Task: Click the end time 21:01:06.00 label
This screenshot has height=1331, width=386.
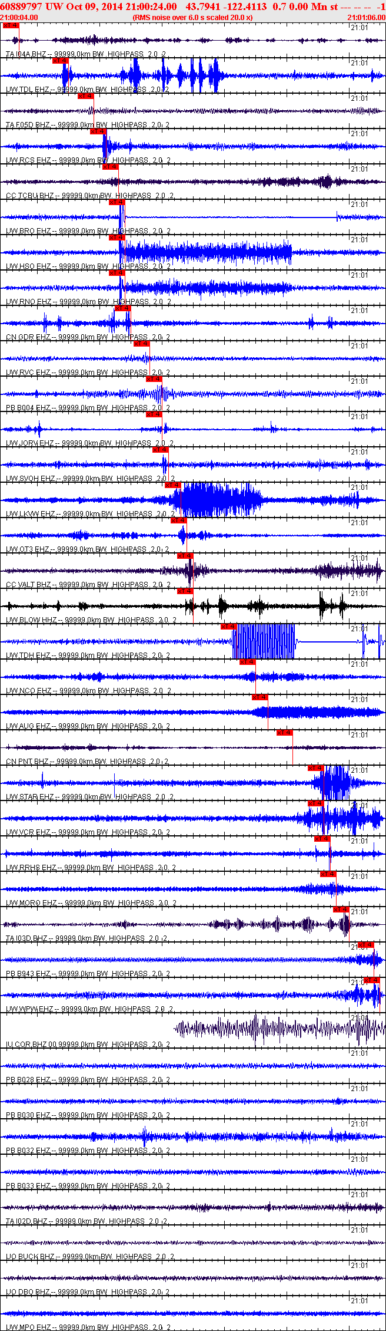Action: 367,18
